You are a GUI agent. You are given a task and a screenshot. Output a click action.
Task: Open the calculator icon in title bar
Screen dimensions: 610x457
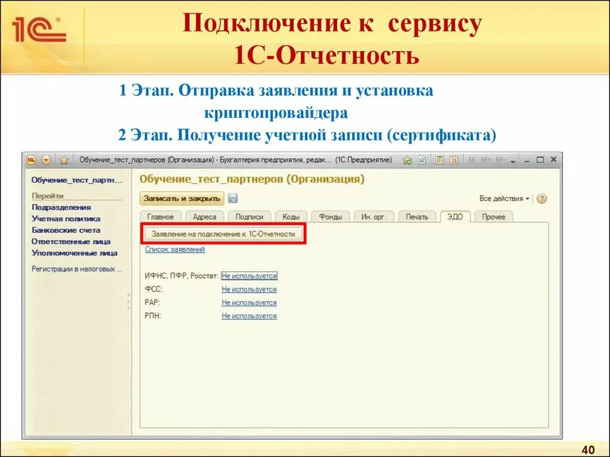point(439,159)
